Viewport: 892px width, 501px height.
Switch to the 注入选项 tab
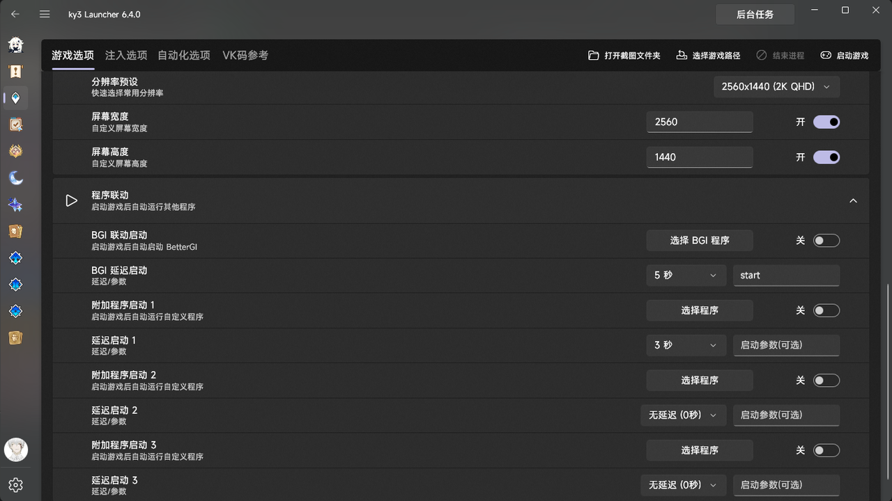point(126,56)
